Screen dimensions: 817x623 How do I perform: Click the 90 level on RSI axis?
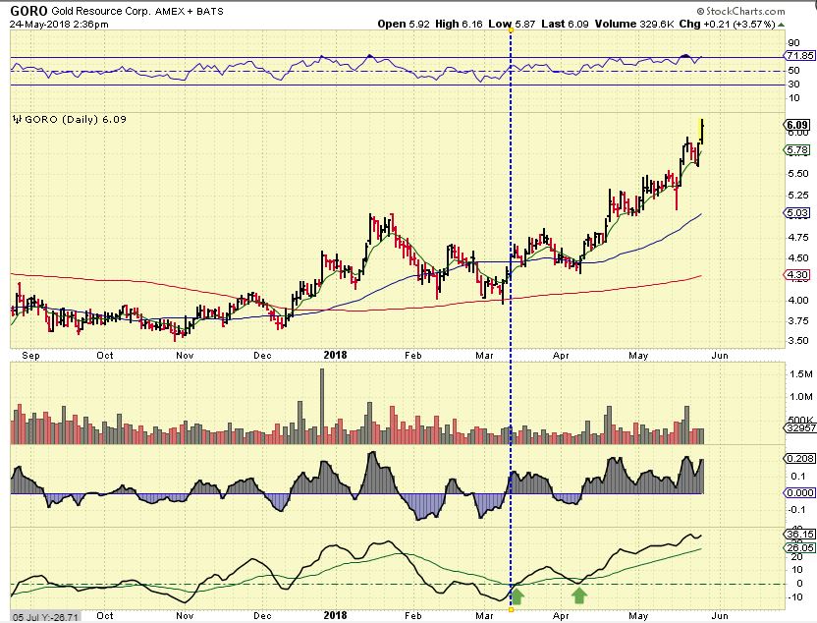click(793, 43)
